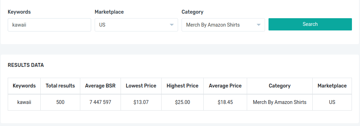
Task: Click the Marketplace dropdown arrow icon
Action: [171, 25]
